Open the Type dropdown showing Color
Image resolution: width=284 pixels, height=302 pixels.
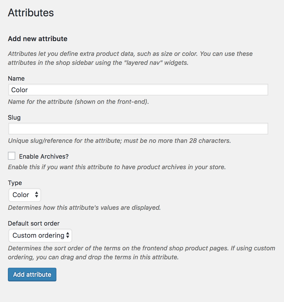[25, 195]
